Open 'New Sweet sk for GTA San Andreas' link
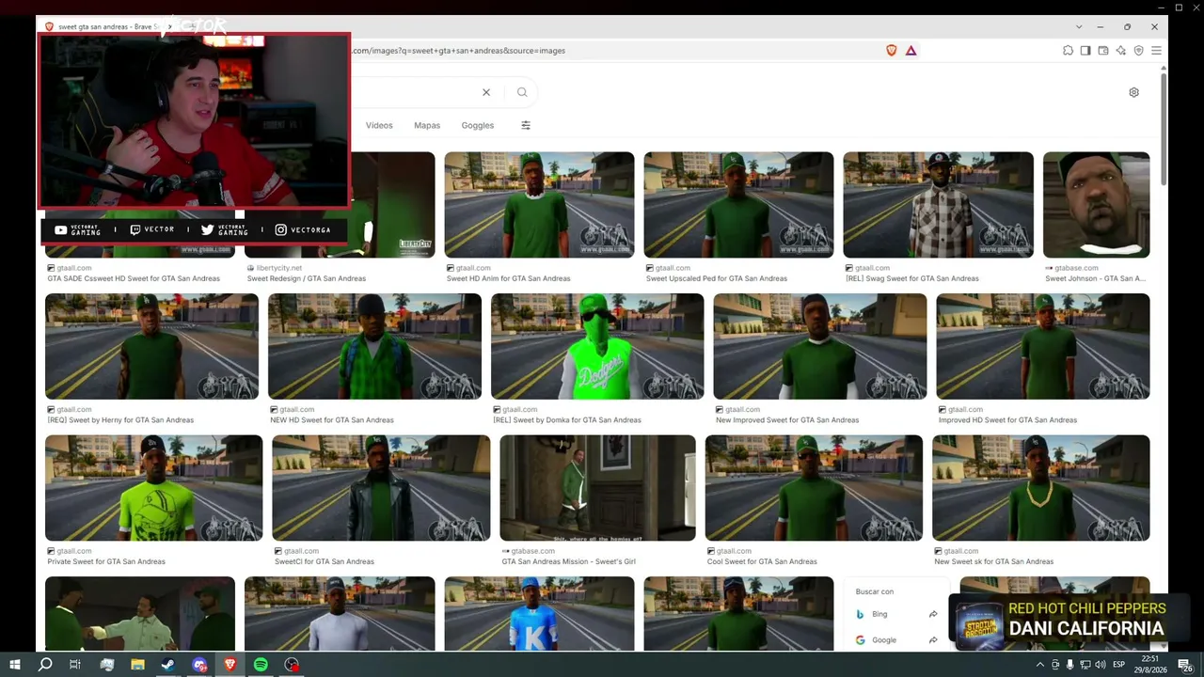This screenshot has height=677, width=1204. coord(994,561)
